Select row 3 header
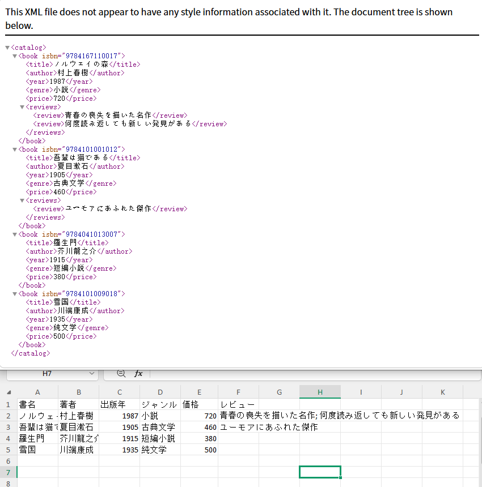This screenshot has height=487, width=482. point(9,427)
